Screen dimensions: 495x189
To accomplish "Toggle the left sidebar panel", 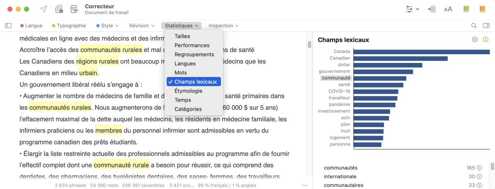I will point(8,26).
